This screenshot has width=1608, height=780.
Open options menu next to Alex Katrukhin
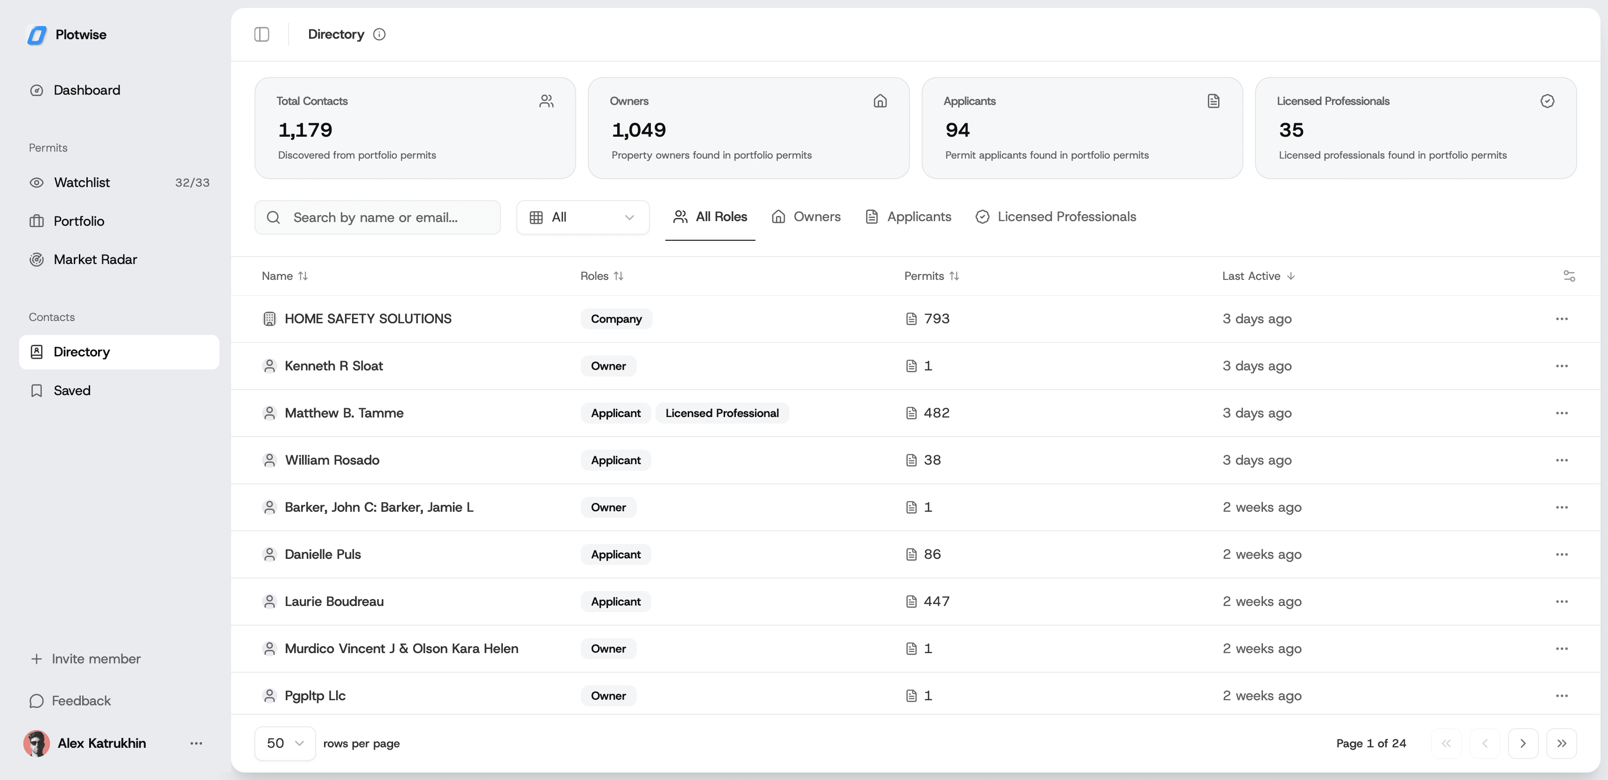coord(196,743)
